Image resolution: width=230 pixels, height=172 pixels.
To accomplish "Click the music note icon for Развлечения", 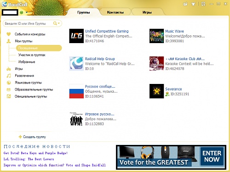I will (9, 76).
